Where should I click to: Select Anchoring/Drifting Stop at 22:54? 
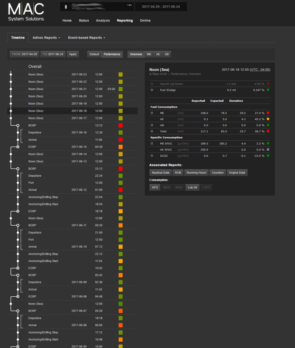[72, 197]
